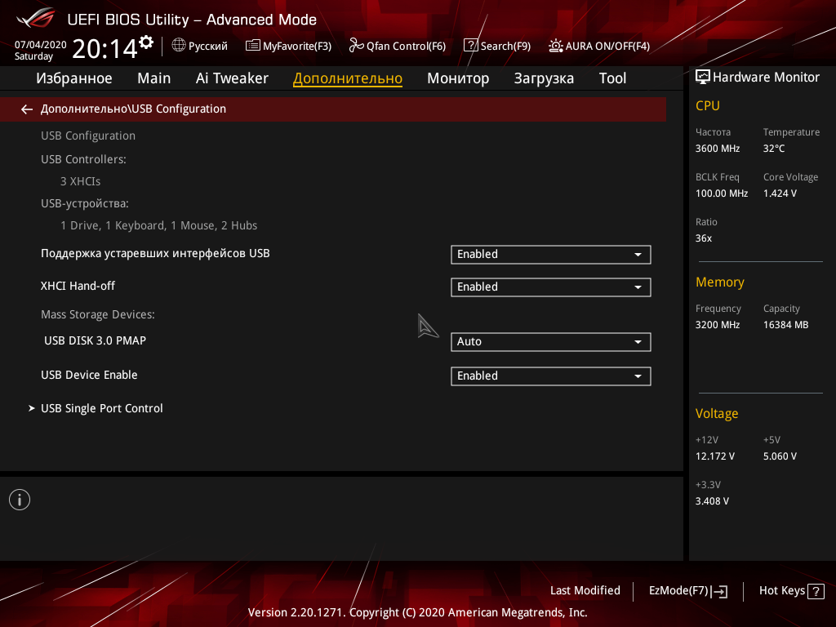Click CPU frequency value 3600 MHz
Image resolution: width=836 pixels, height=627 pixels.
coord(718,149)
